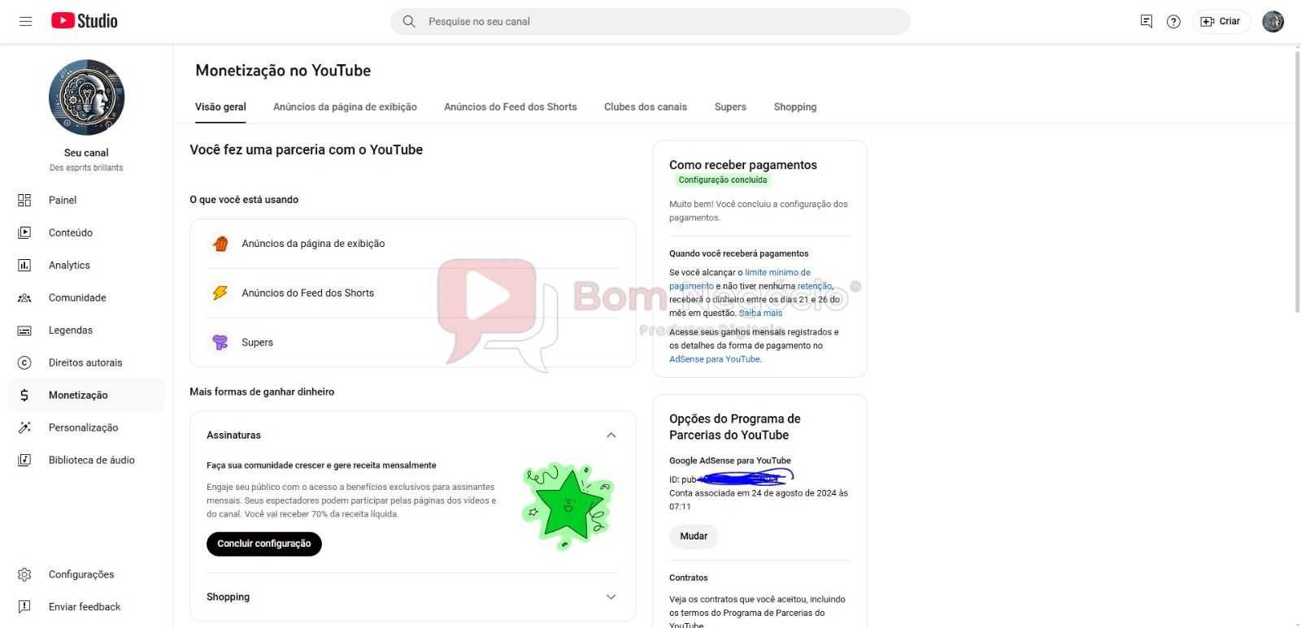Select Comunidade in the sidebar

pyautogui.click(x=86, y=297)
